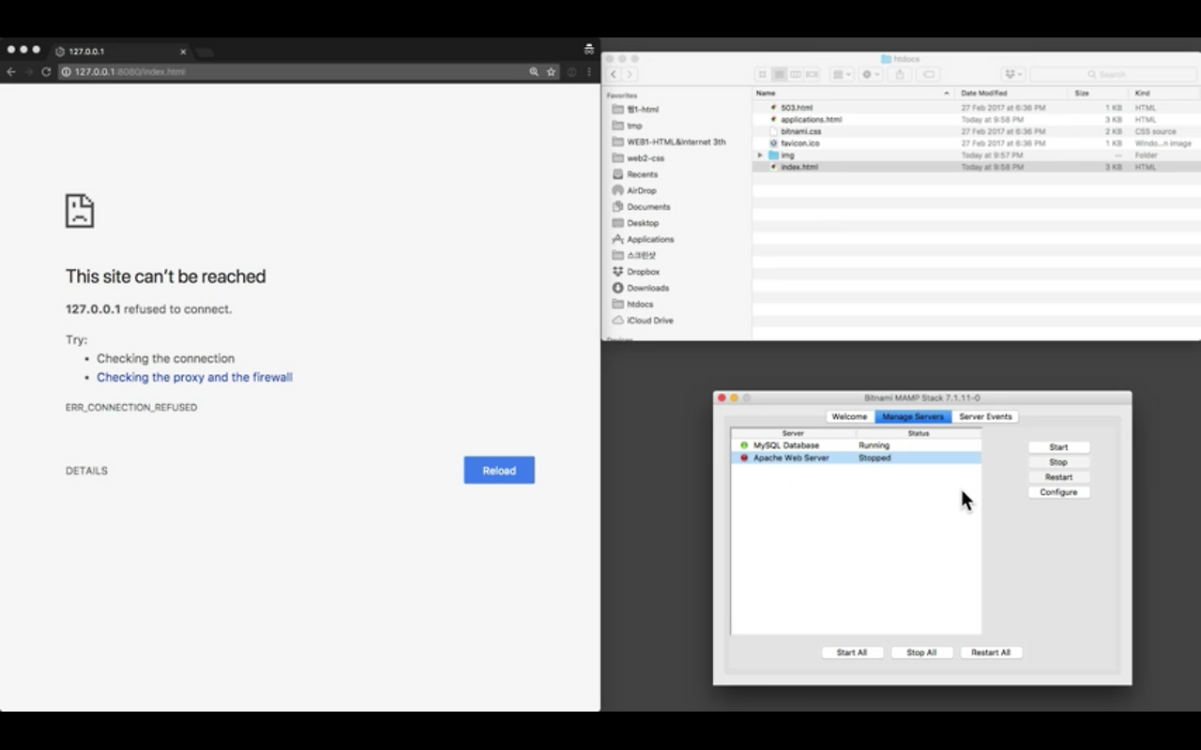
Task: Switch Finder to cover flow view
Action: pyautogui.click(x=813, y=74)
